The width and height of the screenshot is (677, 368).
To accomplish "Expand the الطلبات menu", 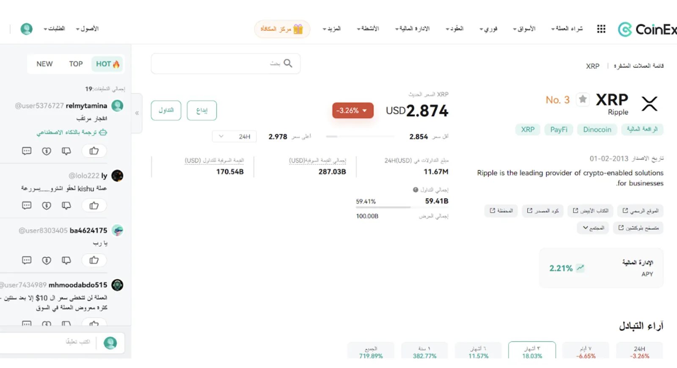I will (x=54, y=29).
